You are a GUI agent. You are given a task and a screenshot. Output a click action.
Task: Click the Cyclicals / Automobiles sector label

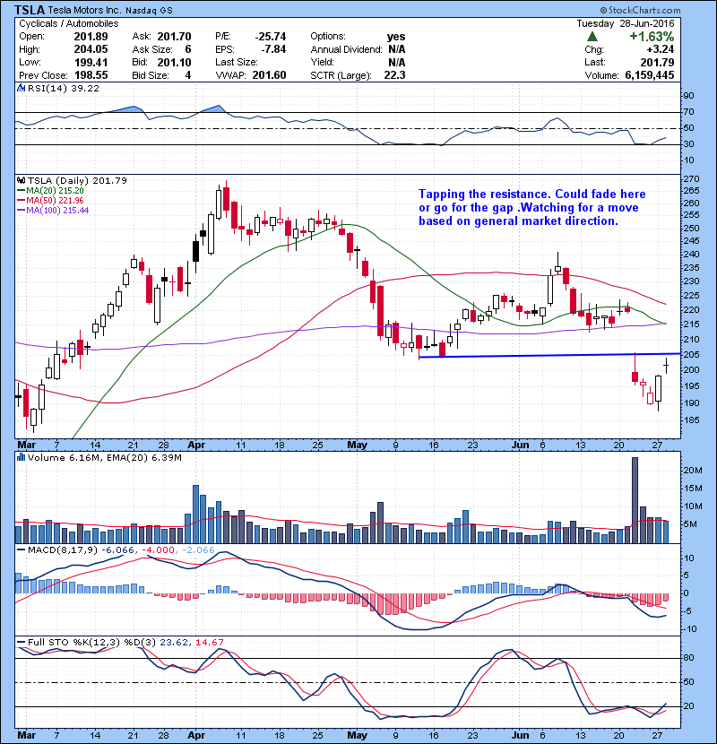pyautogui.click(x=69, y=23)
